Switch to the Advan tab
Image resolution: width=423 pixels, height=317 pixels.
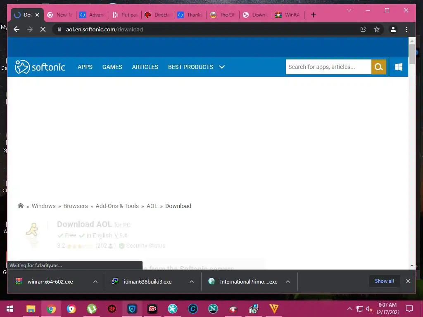(93, 15)
